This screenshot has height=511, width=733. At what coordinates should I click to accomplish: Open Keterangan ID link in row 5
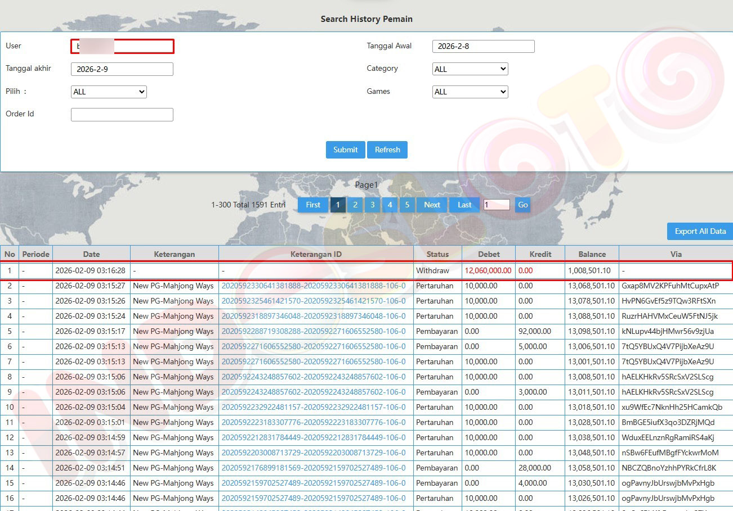(313, 331)
